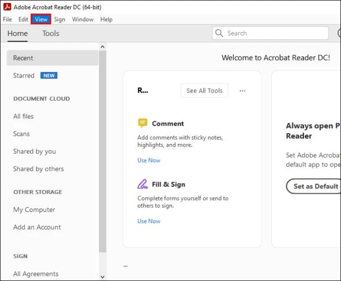Open the Sign menu

[60, 19]
